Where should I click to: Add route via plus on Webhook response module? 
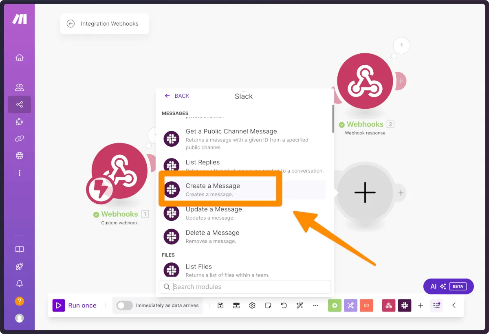[401, 81]
